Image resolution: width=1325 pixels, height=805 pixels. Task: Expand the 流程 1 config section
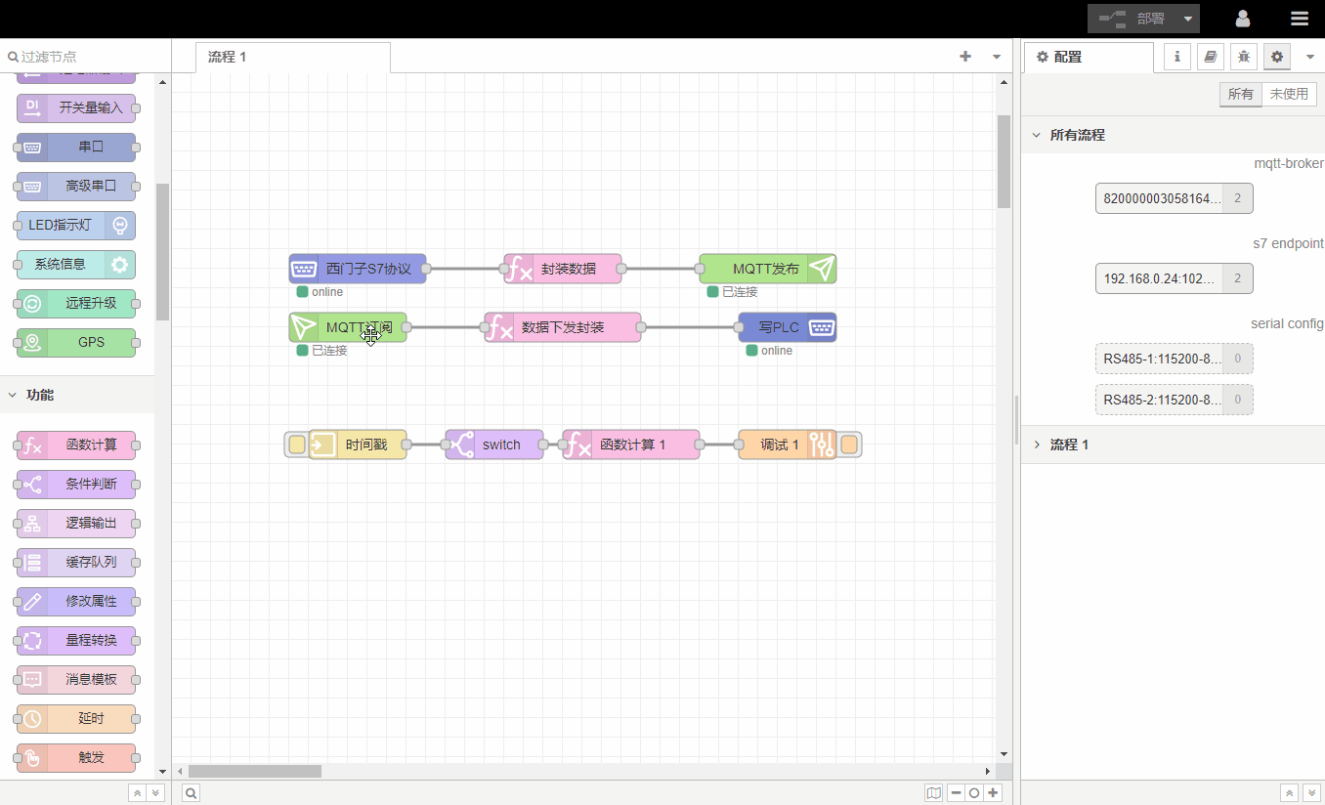pyautogui.click(x=1037, y=445)
